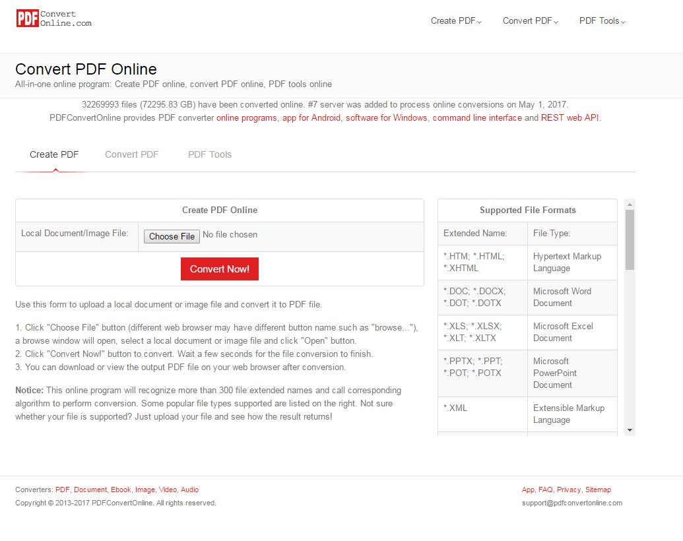
Task: Open the Ebook converters footer link
Action: pyautogui.click(x=121, y=490)
